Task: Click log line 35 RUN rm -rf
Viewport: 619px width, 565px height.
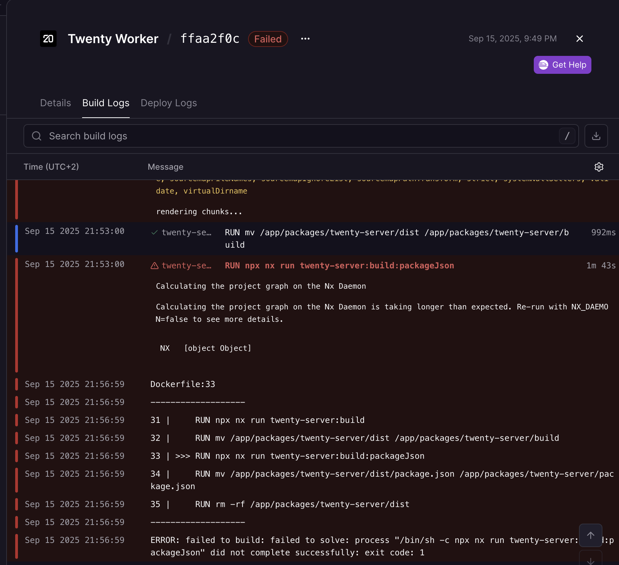Action: click(x=280, y=504)
